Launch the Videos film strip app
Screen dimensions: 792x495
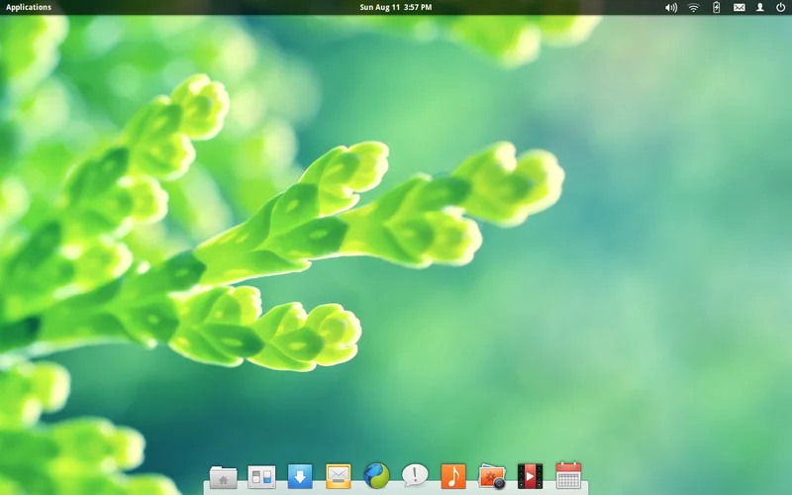[x=530, y=476]
